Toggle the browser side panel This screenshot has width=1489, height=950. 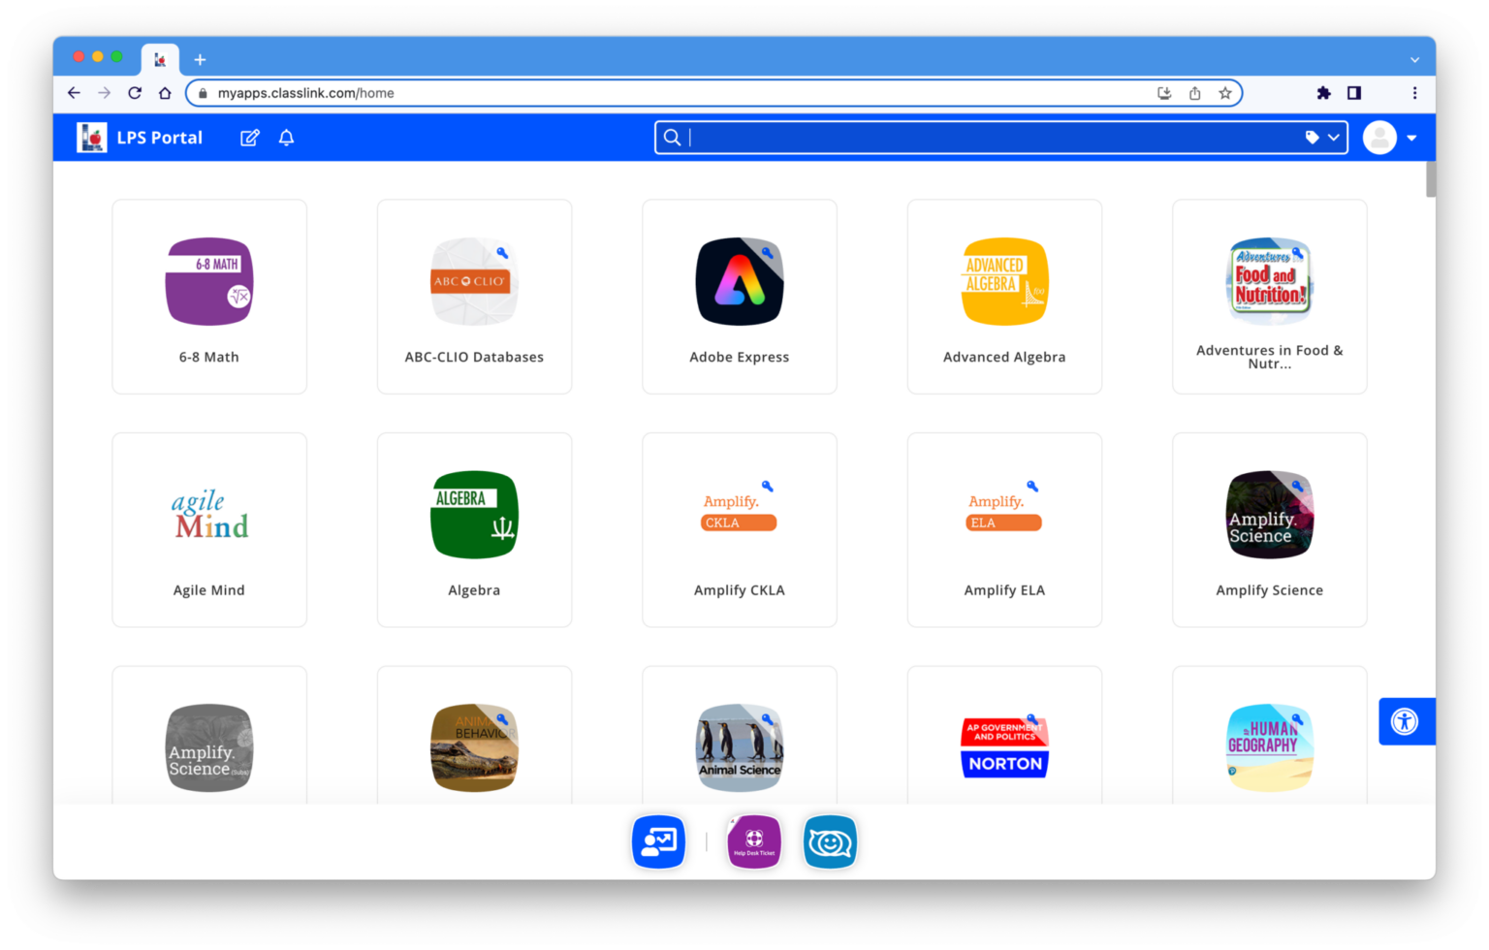tap(1354, 93)
